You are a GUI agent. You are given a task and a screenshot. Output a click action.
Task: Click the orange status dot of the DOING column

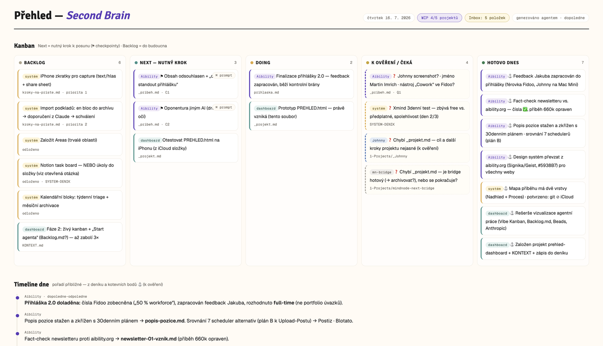point(252,63)
